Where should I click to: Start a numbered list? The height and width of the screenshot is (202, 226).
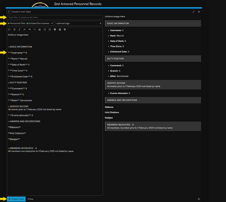(50, 29)
